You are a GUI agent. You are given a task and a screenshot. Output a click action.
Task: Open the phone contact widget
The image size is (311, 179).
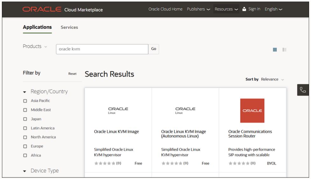pos(303,90)
